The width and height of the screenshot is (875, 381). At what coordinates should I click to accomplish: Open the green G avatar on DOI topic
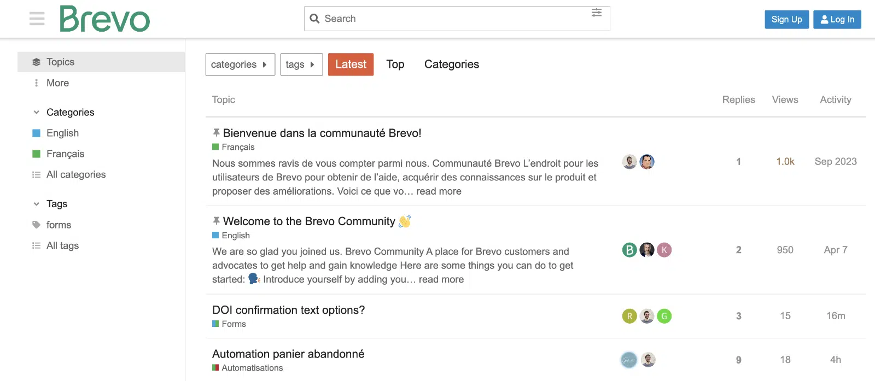point(664,316)
